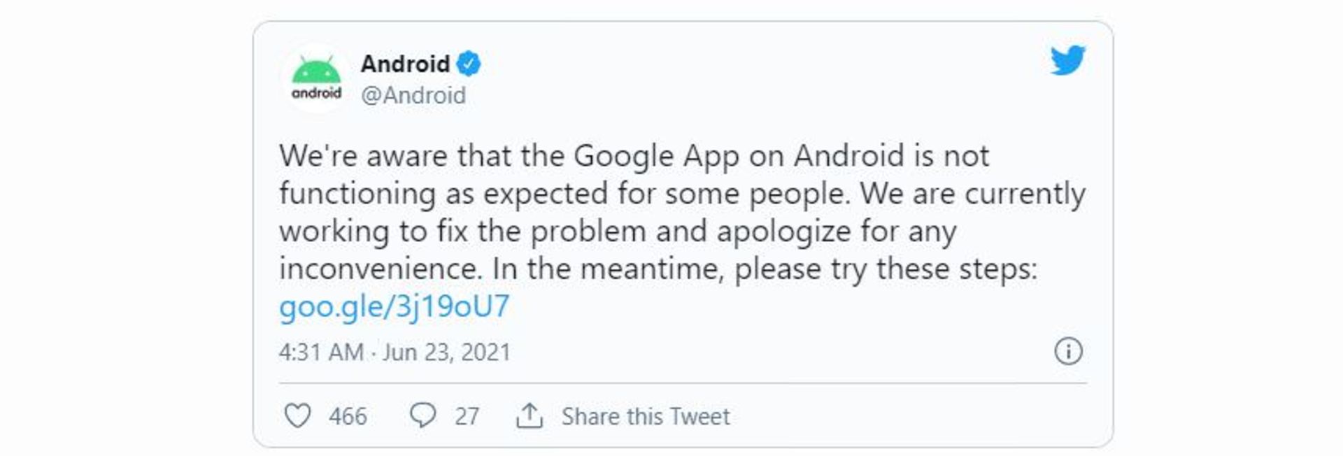1343x456 pixels.
Task: Click the 27 replies count
Action: pos(467,417)
